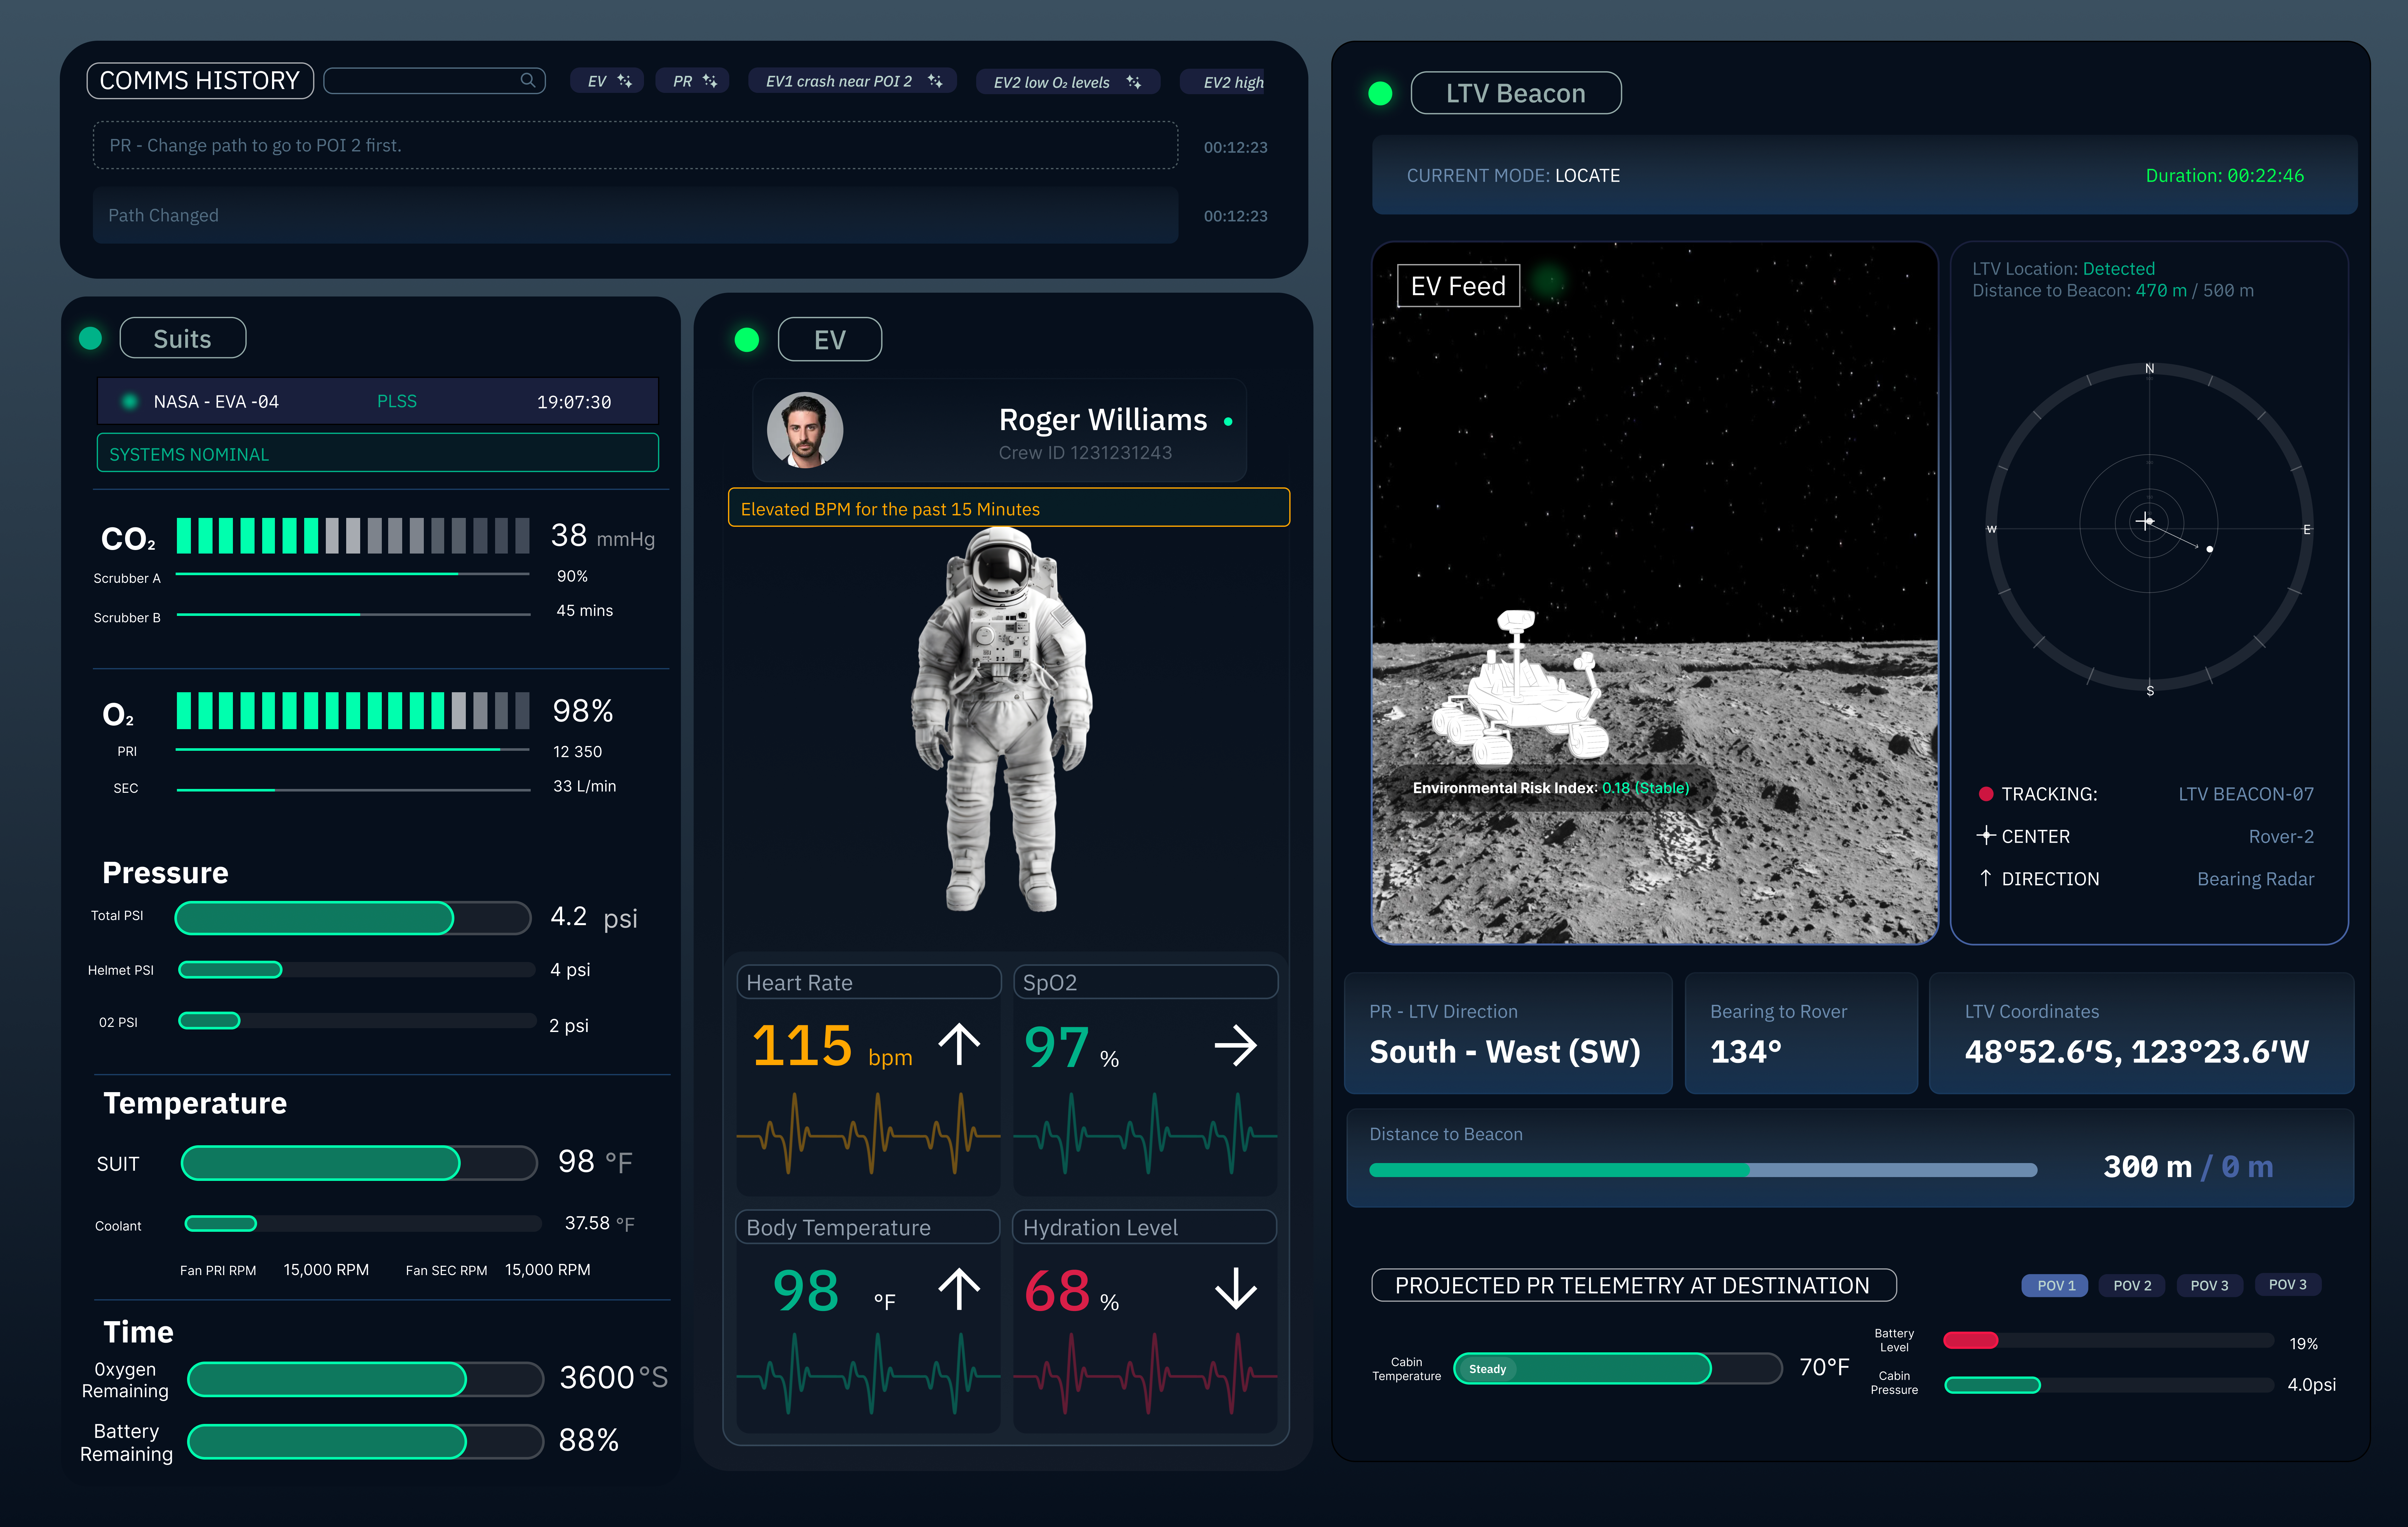Click the Suits panel title button
The image size is (2408, 1527).
coord(183,338)
